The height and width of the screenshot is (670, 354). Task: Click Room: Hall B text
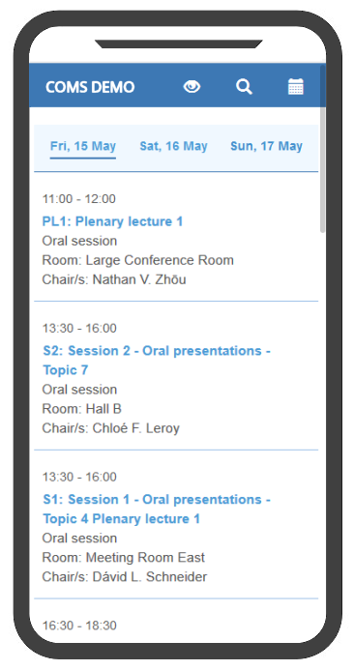(81, 409)
